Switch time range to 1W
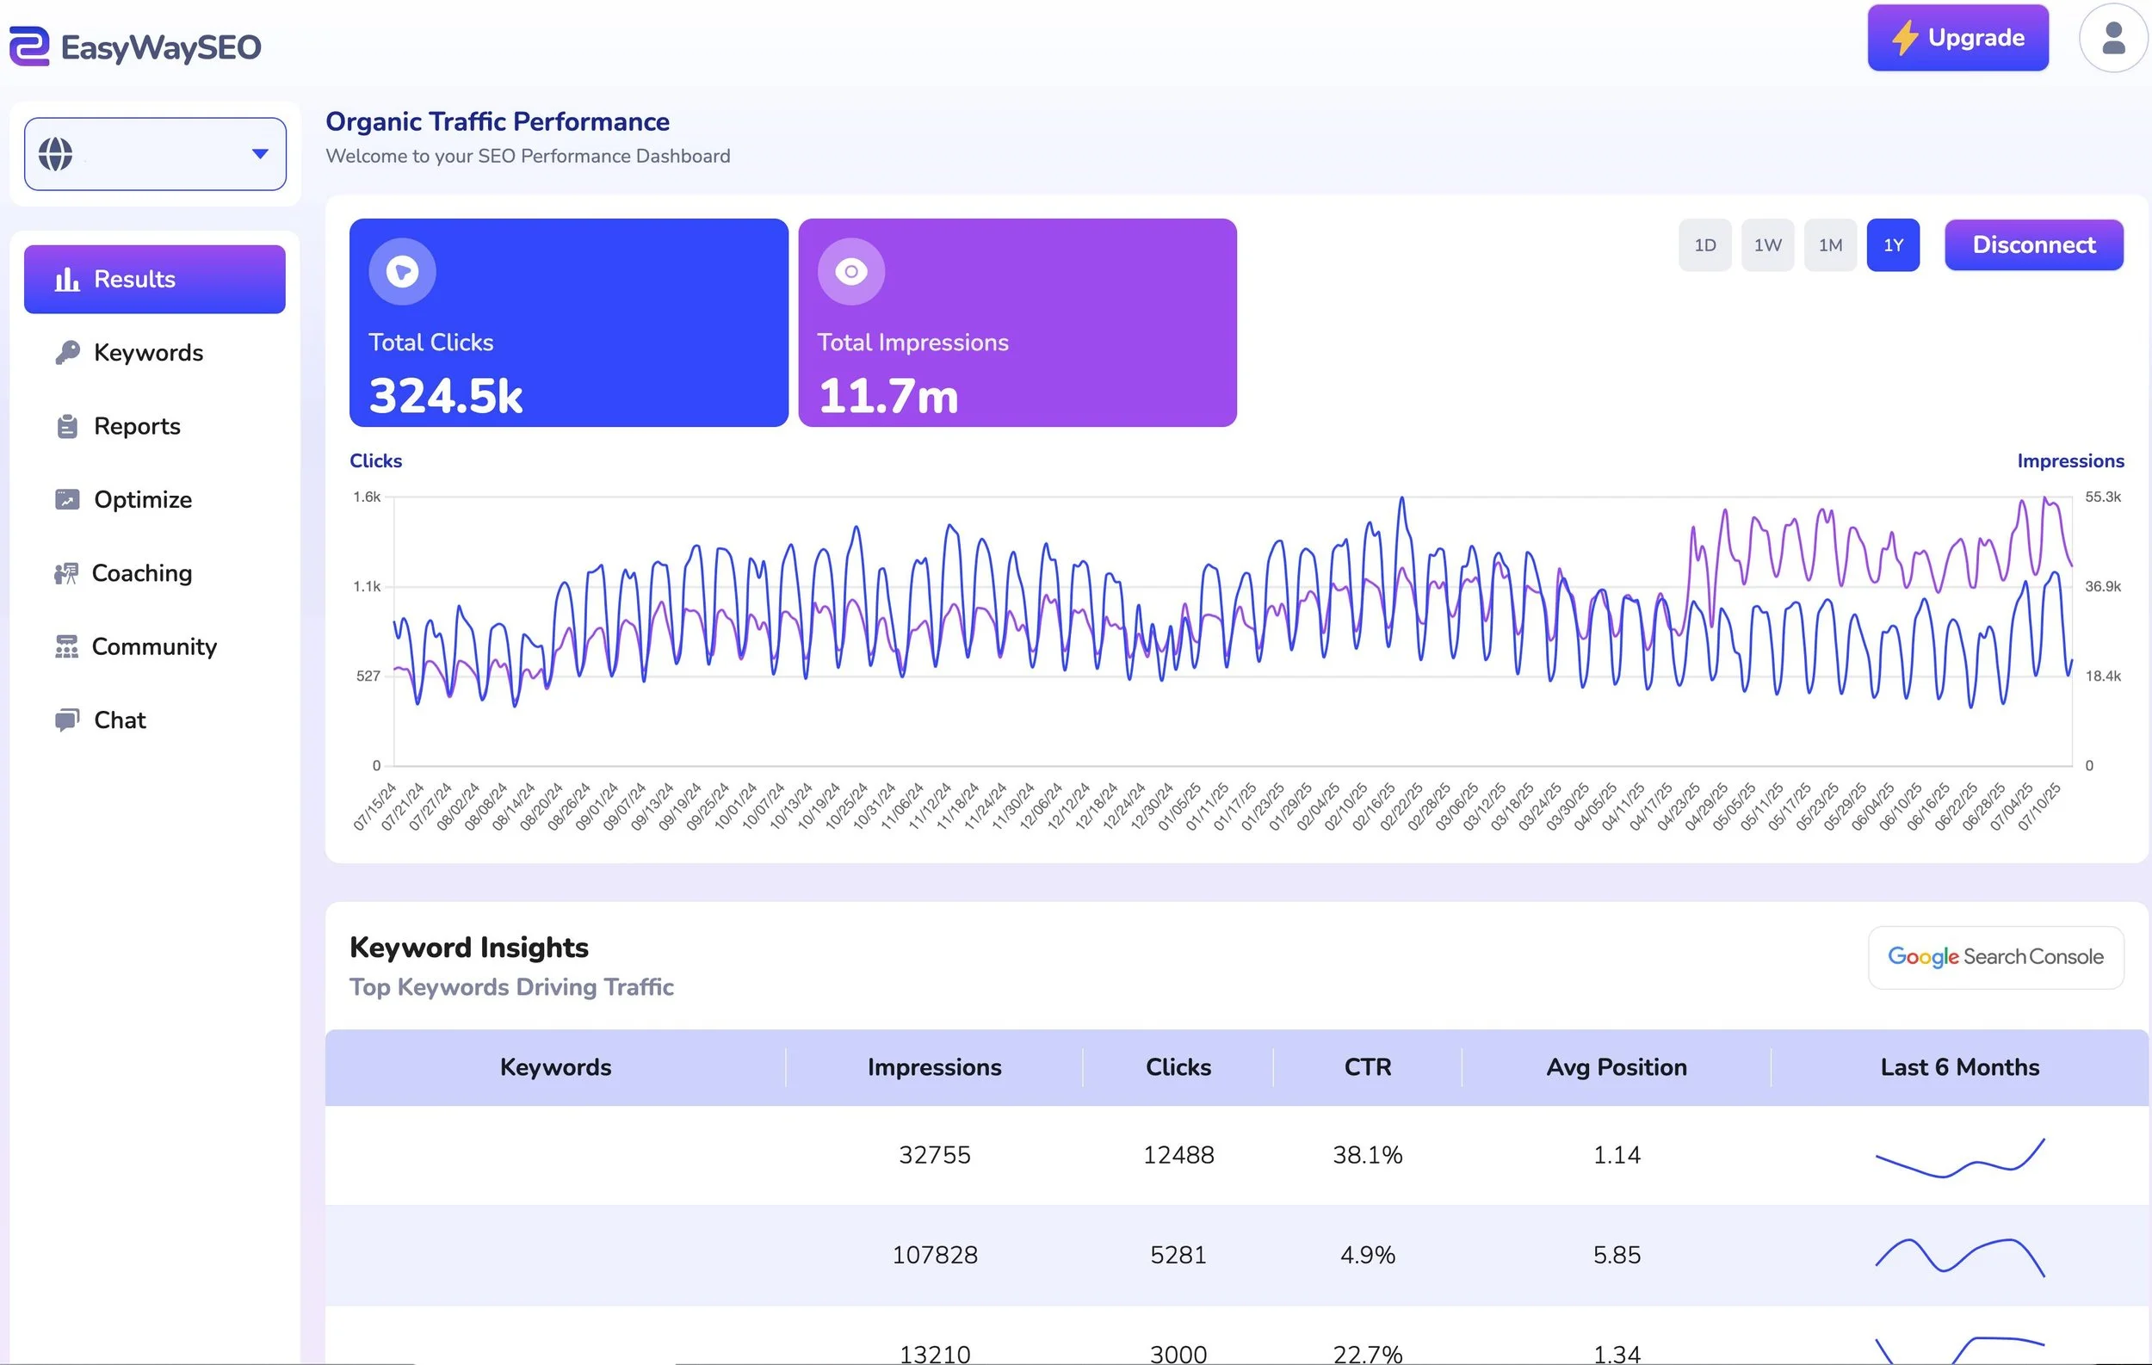 coord(1767,244)
